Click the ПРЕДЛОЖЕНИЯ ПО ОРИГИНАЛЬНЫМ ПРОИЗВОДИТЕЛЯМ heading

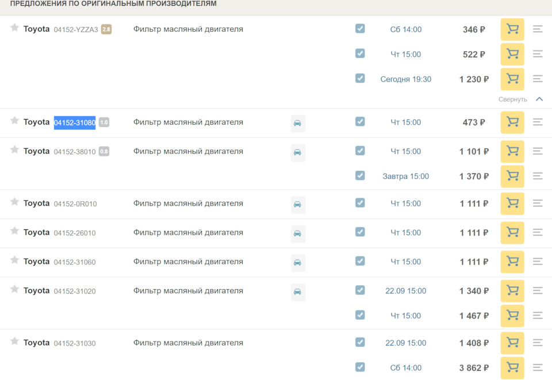coord(113,3)
